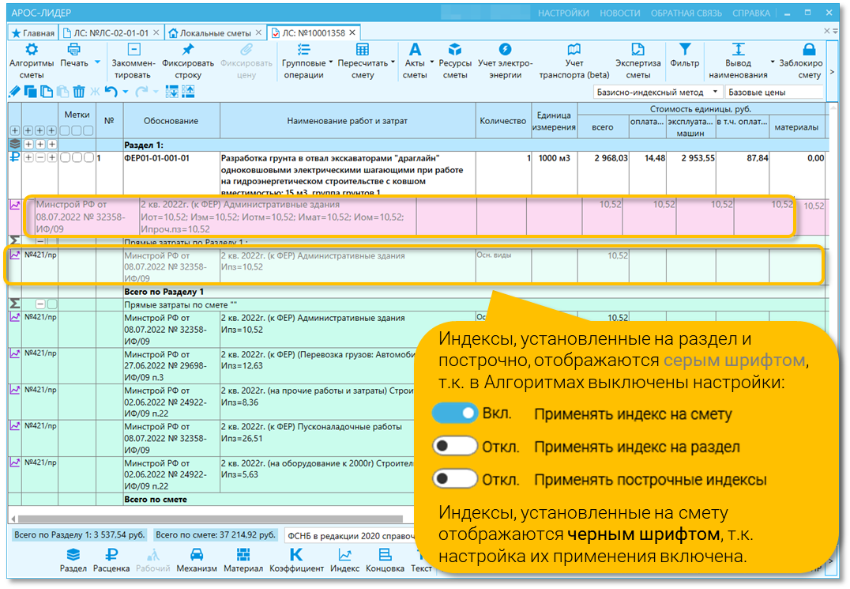Viewport: 850px width, 589px height.
Task: Click the pencil edit icon
Action: click(x=15, y=92)
